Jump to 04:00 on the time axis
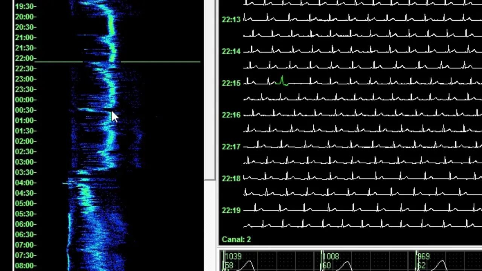Image resolution: width=482 pixels, height=271 pixels. click(x=26, y=183)
